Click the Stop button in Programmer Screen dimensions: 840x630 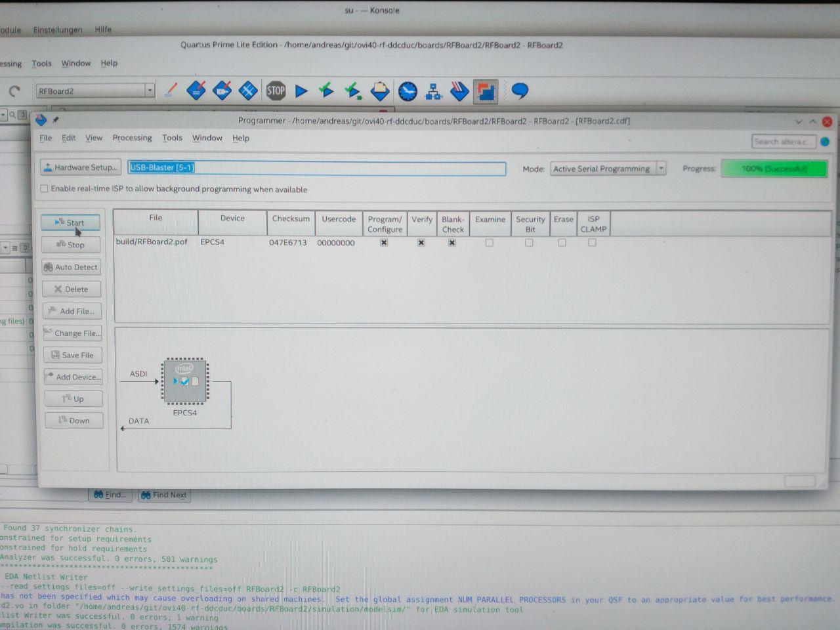[71, 245]
